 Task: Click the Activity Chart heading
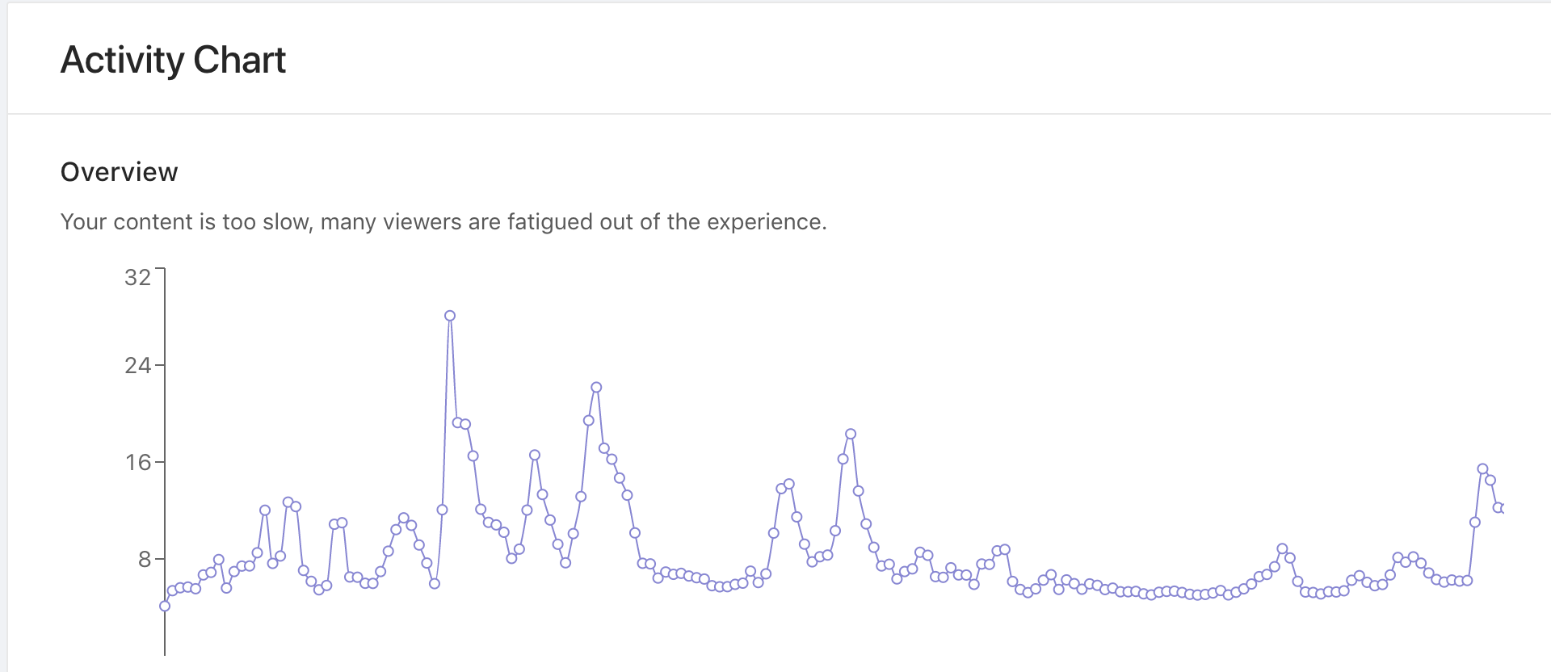[173, 60]
